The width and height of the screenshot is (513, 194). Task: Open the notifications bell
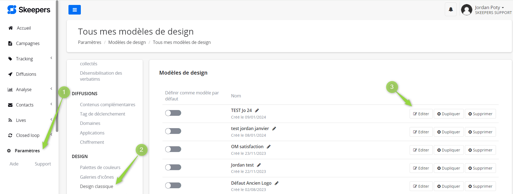click(x=451, y=10)
